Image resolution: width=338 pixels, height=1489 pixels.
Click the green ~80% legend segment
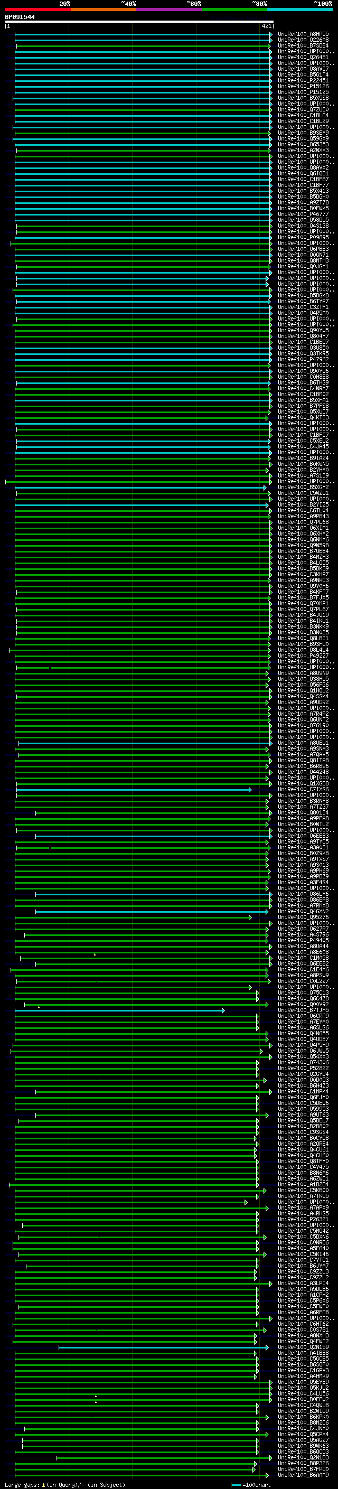(x=234, y=10)
